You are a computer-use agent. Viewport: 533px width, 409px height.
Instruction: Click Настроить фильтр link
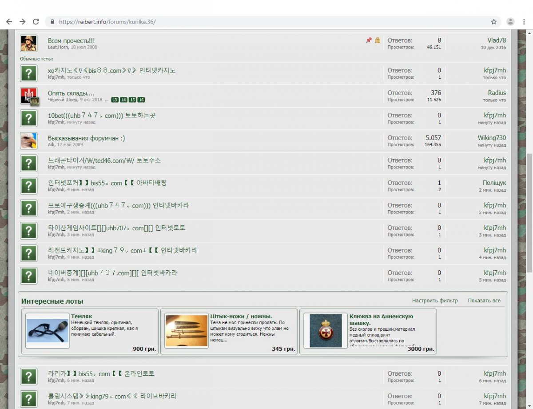tap(435, 301)
